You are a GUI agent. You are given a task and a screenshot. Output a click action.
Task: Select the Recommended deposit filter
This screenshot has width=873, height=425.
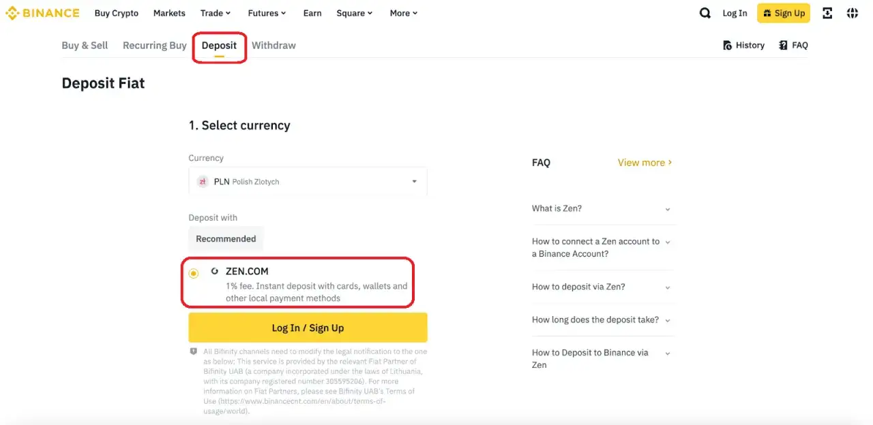pyautogui.click(x=226, y=238)
